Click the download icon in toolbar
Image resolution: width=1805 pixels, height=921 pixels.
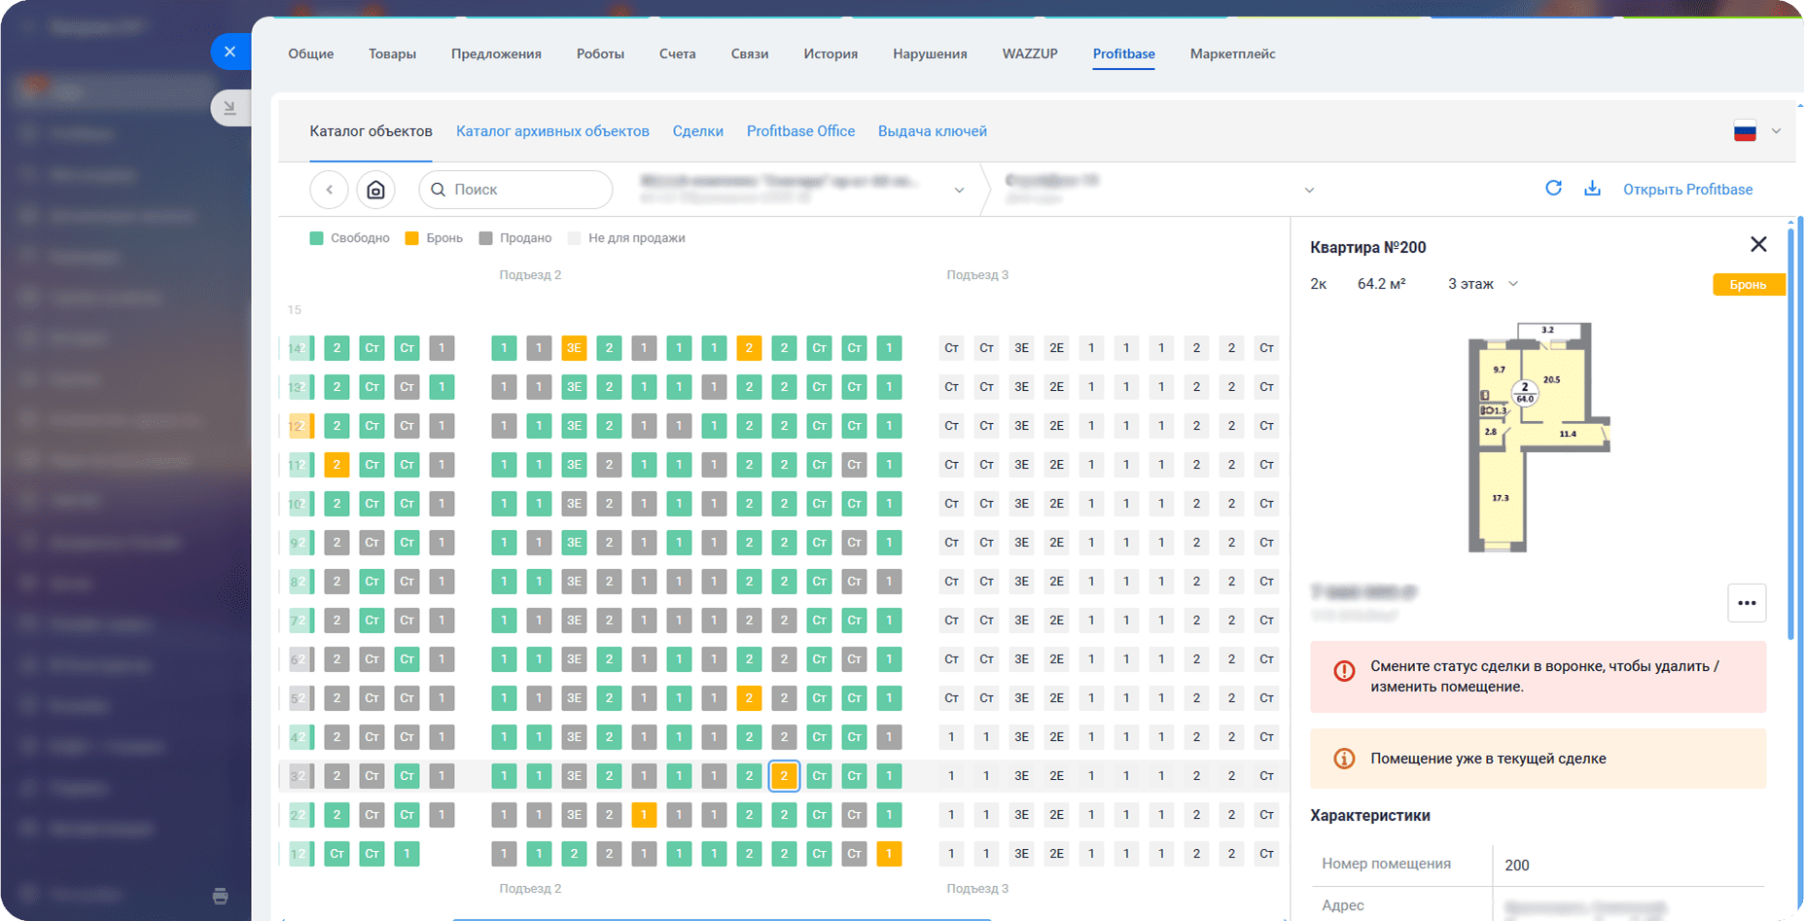coord(1592,189)
